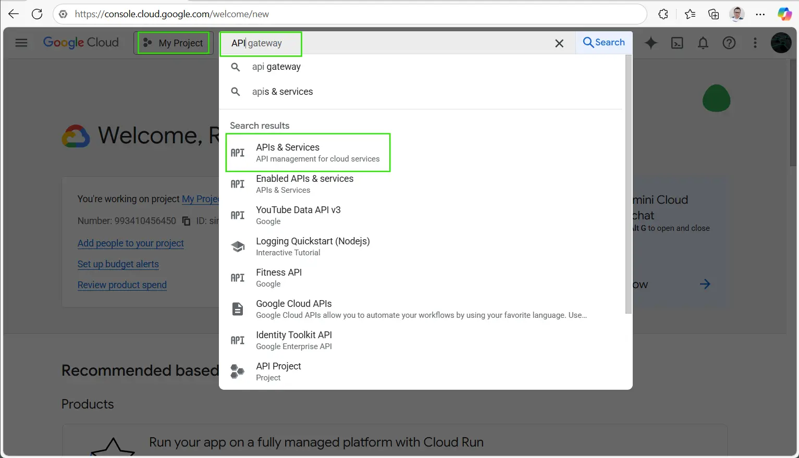Image resolution: width=799 pixels, height=458 pixels.
Task: Click the blue Search button
Action: (x=604, y=42)
